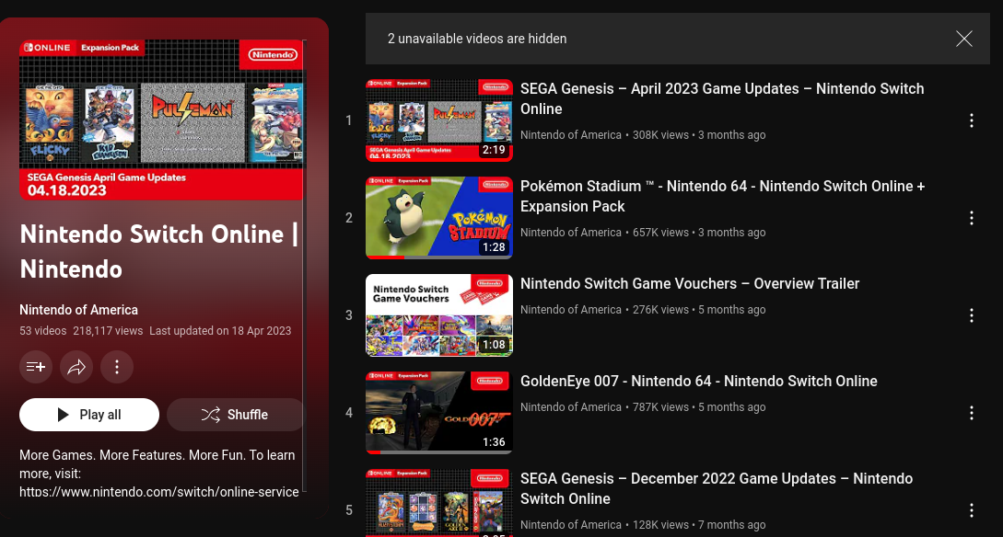Open SEGA Genesis April 2023 Game Updates title
The image size is (1003, 537).
[721, 98]
